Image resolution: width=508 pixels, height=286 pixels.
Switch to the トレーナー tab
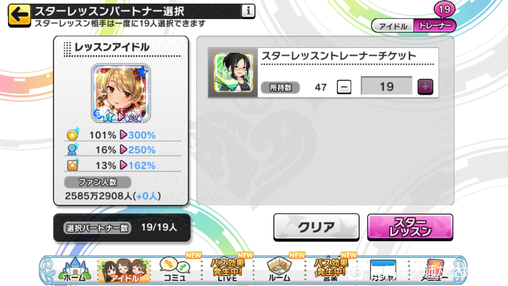[435, 26]
